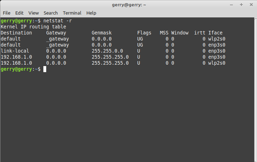Maximize the terminal window with plus icon

click(x=241, y=5)
